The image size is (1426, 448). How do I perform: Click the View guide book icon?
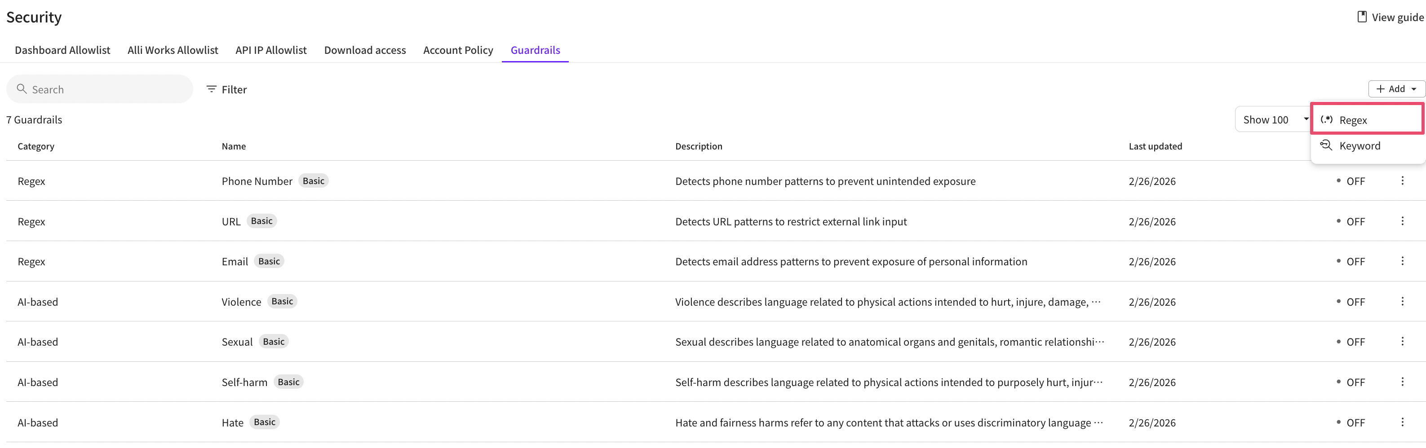[1362, 17]
